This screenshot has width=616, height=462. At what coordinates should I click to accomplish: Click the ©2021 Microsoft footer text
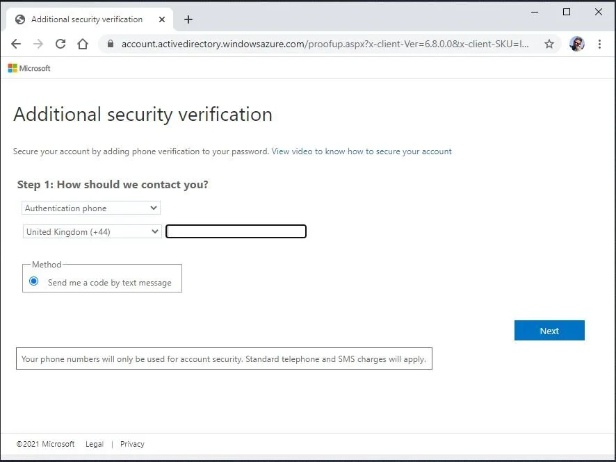click(x=45, y=444)
